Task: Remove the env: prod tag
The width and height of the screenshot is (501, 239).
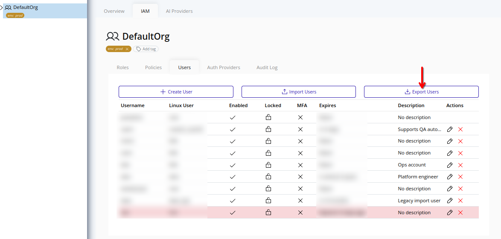Action: click(x=127, y=49)
